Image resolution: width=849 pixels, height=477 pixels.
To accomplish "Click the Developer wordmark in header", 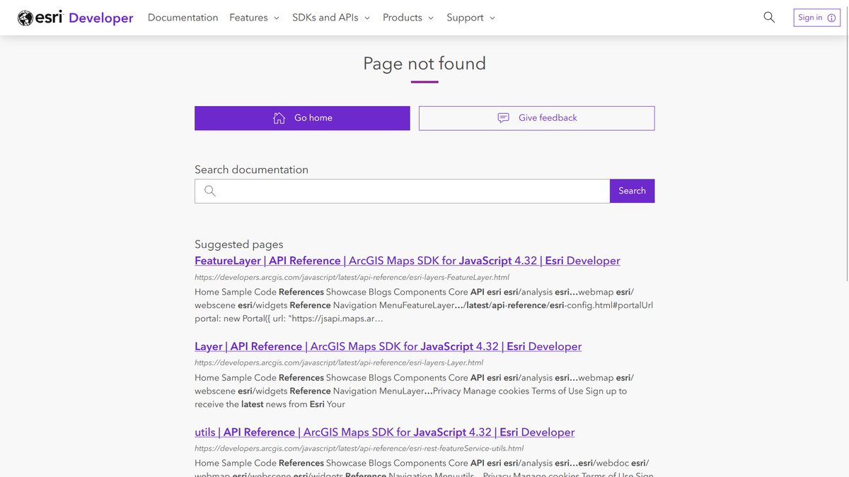I will point(101,18).
